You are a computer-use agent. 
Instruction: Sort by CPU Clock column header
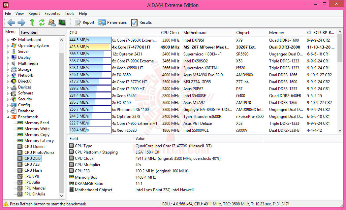point(170,33)
